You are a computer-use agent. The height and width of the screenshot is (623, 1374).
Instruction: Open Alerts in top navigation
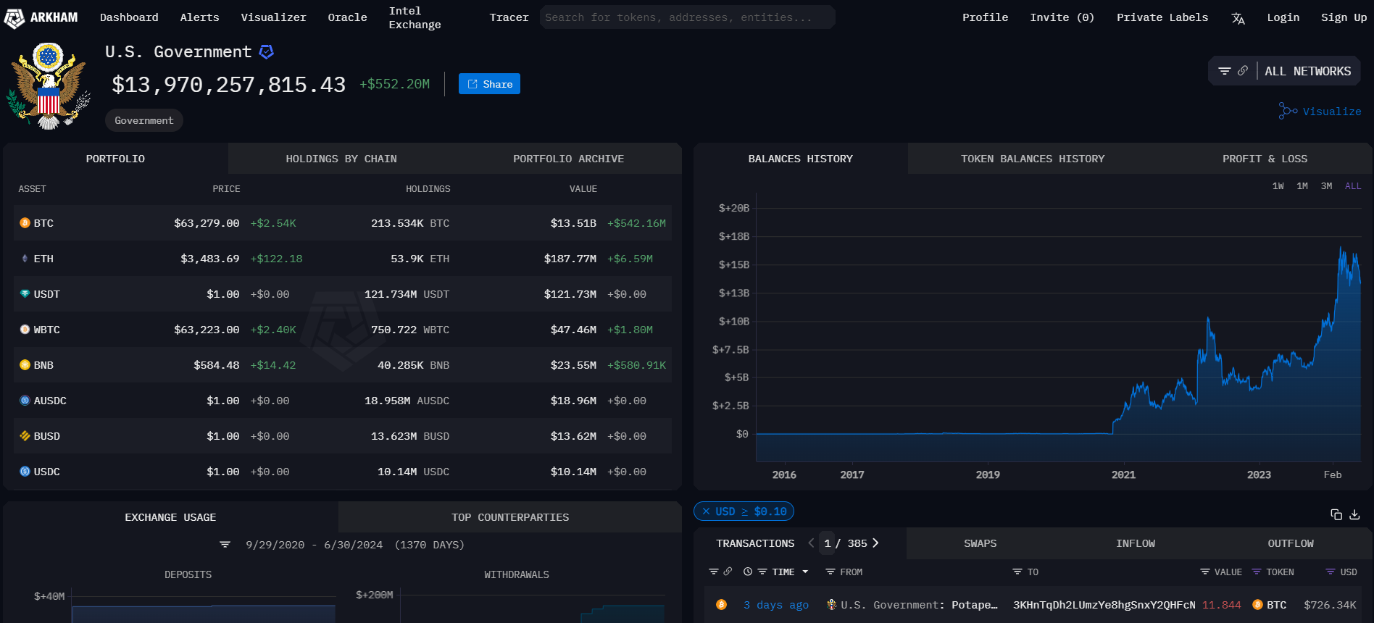(199, 17)
